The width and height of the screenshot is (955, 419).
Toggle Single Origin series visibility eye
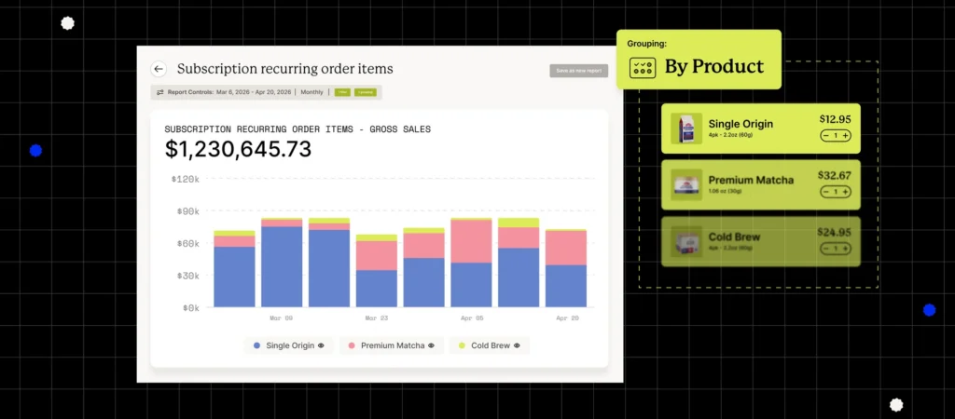[321, 345]
